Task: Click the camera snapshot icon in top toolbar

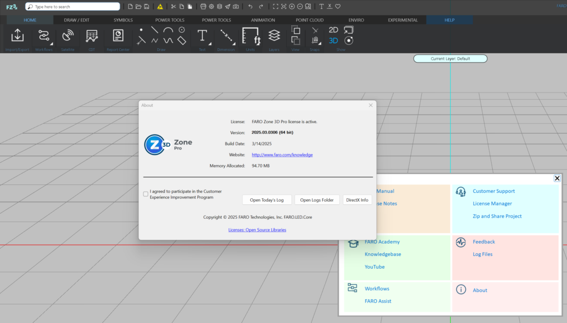Action: [236, 7]
